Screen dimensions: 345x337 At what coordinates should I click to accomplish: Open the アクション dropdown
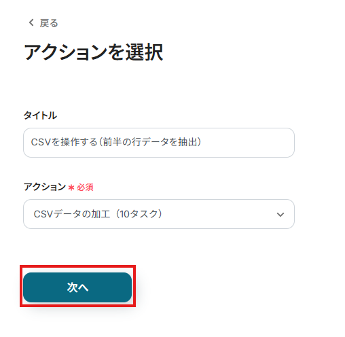click(x=159, y=214)
